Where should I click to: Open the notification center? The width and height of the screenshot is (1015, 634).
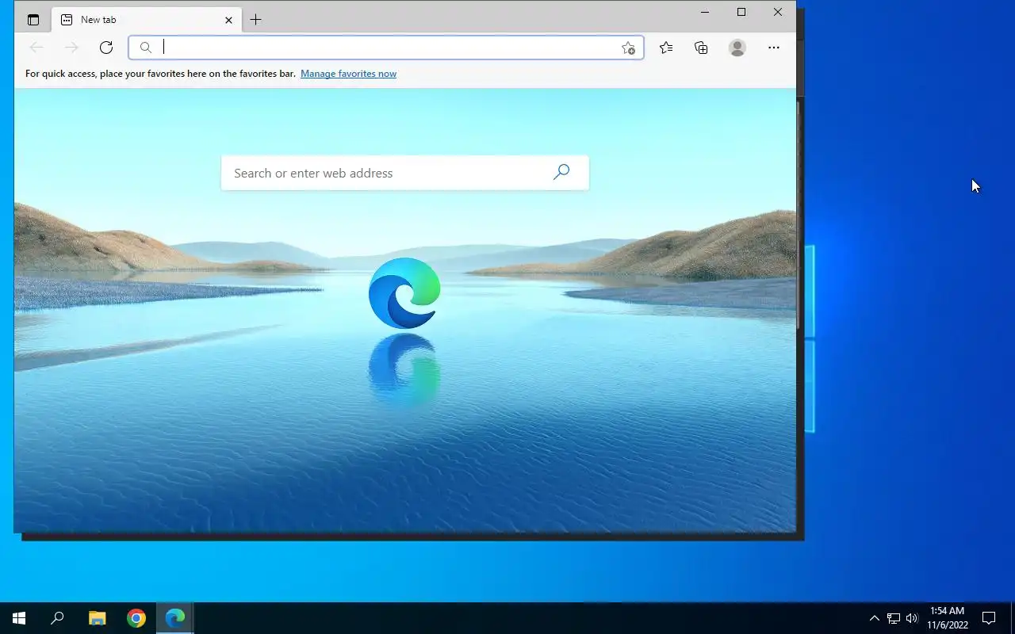coord(989,618)
